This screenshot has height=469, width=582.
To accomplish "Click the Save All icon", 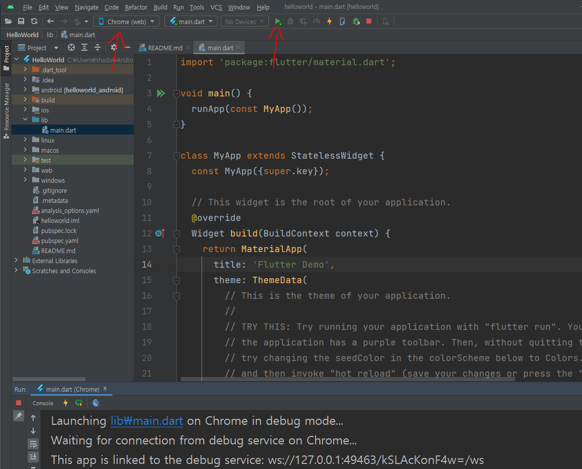I will tap(21, 22).
